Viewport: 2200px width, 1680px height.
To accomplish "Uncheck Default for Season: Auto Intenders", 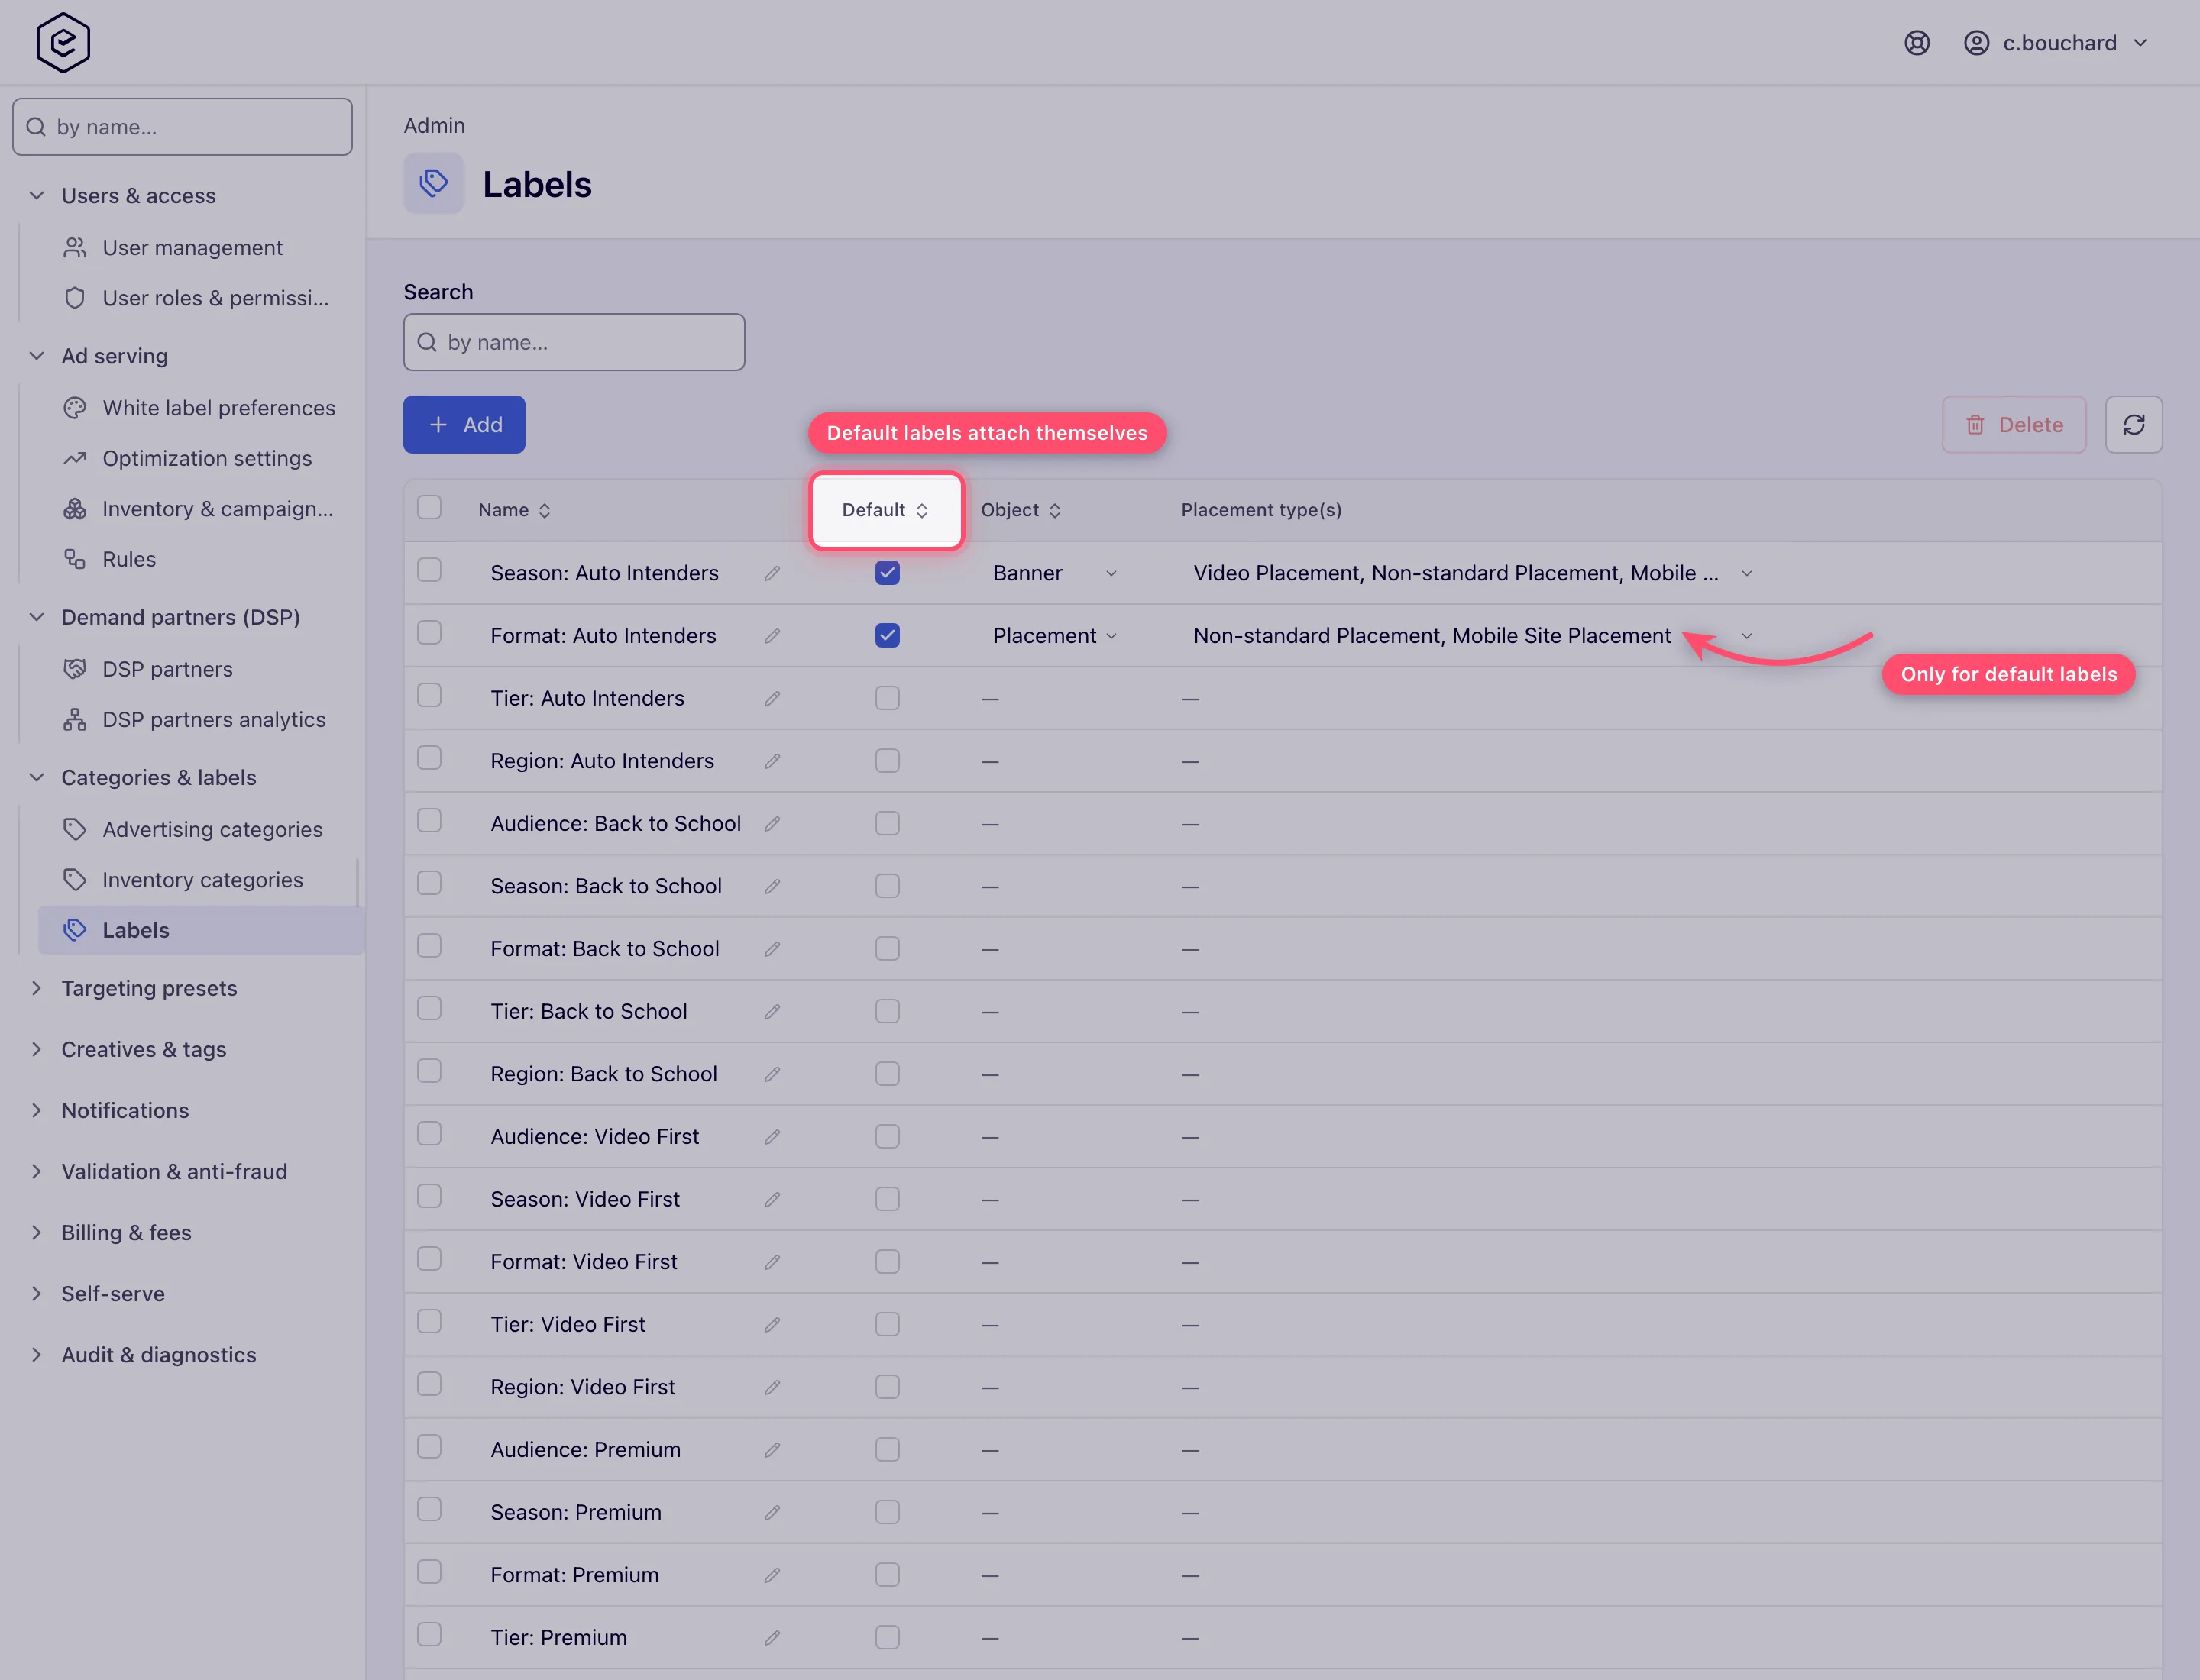I will pos(888,573).
